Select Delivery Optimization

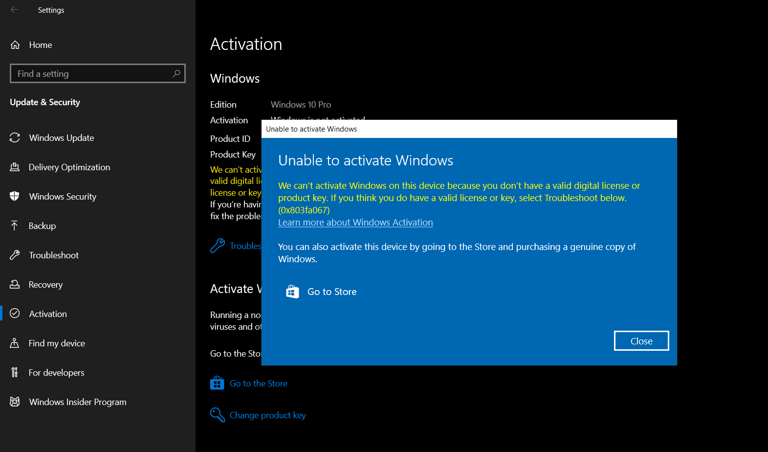(x=69, y=167)
